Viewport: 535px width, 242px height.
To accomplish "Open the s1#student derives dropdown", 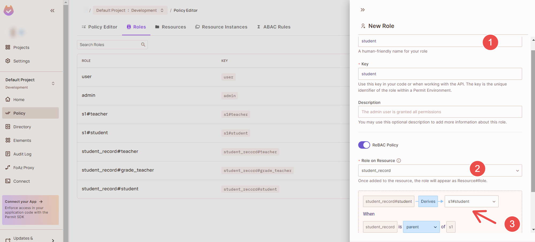I will 494,201.
